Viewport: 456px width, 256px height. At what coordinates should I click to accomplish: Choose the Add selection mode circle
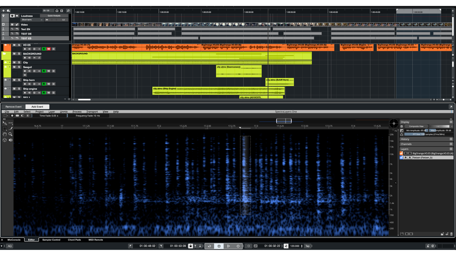coord(17,116)
